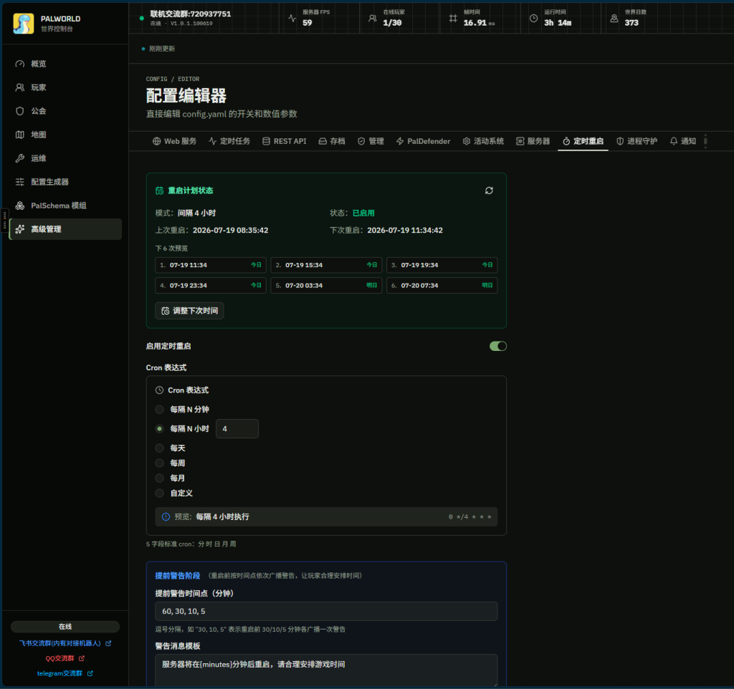Open the PalSchema 模组 sidebar icon
The width and height of the screenshot is (734, 689).
pos(19,206)
